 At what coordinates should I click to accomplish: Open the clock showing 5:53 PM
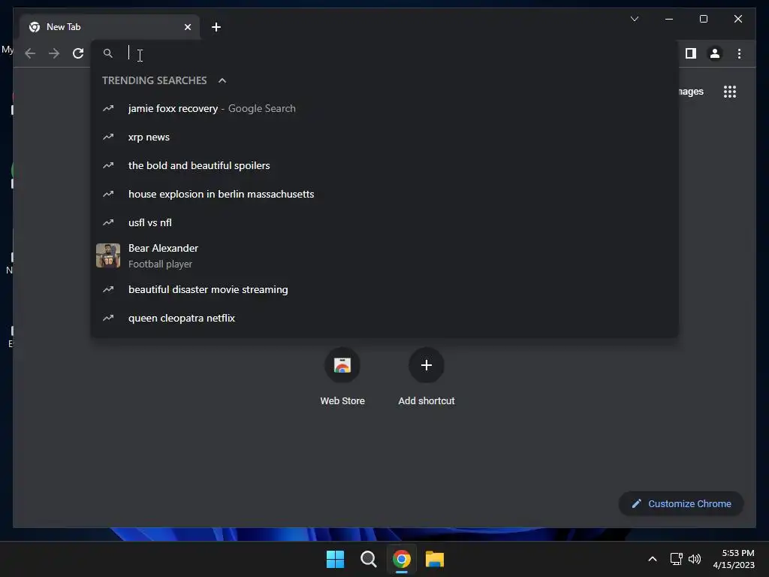tap(734, 559)
